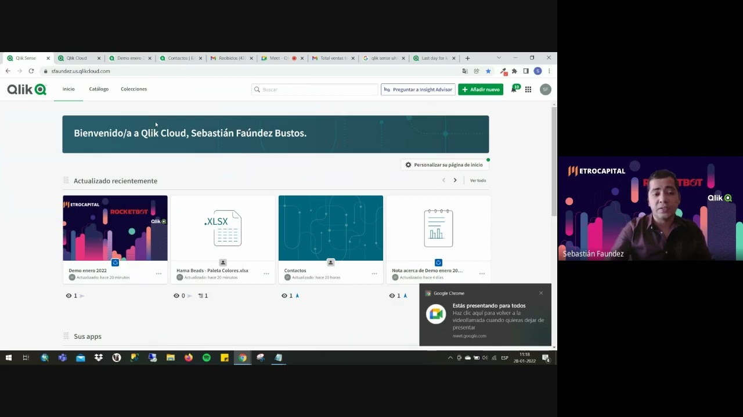Toggle the Chrome side panel icon
Viewport: 743px width, 417px height.
[526, 71]
